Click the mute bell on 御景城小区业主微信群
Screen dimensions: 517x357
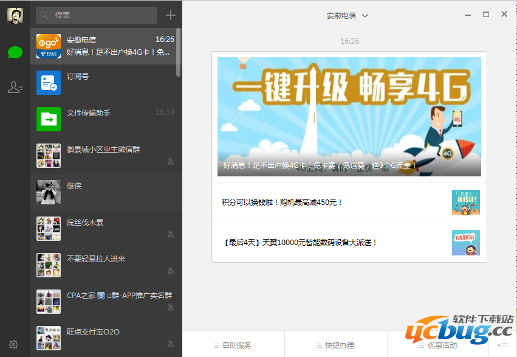click(171, 161)
